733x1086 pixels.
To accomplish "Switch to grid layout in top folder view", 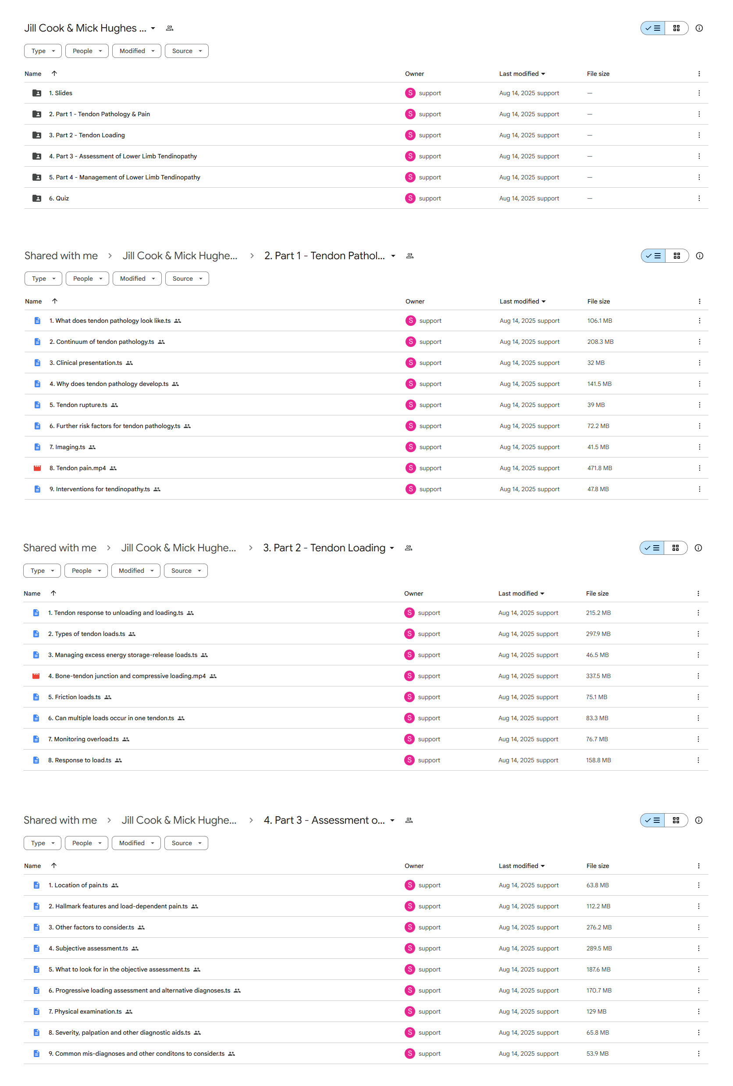I will click(676, 28).
